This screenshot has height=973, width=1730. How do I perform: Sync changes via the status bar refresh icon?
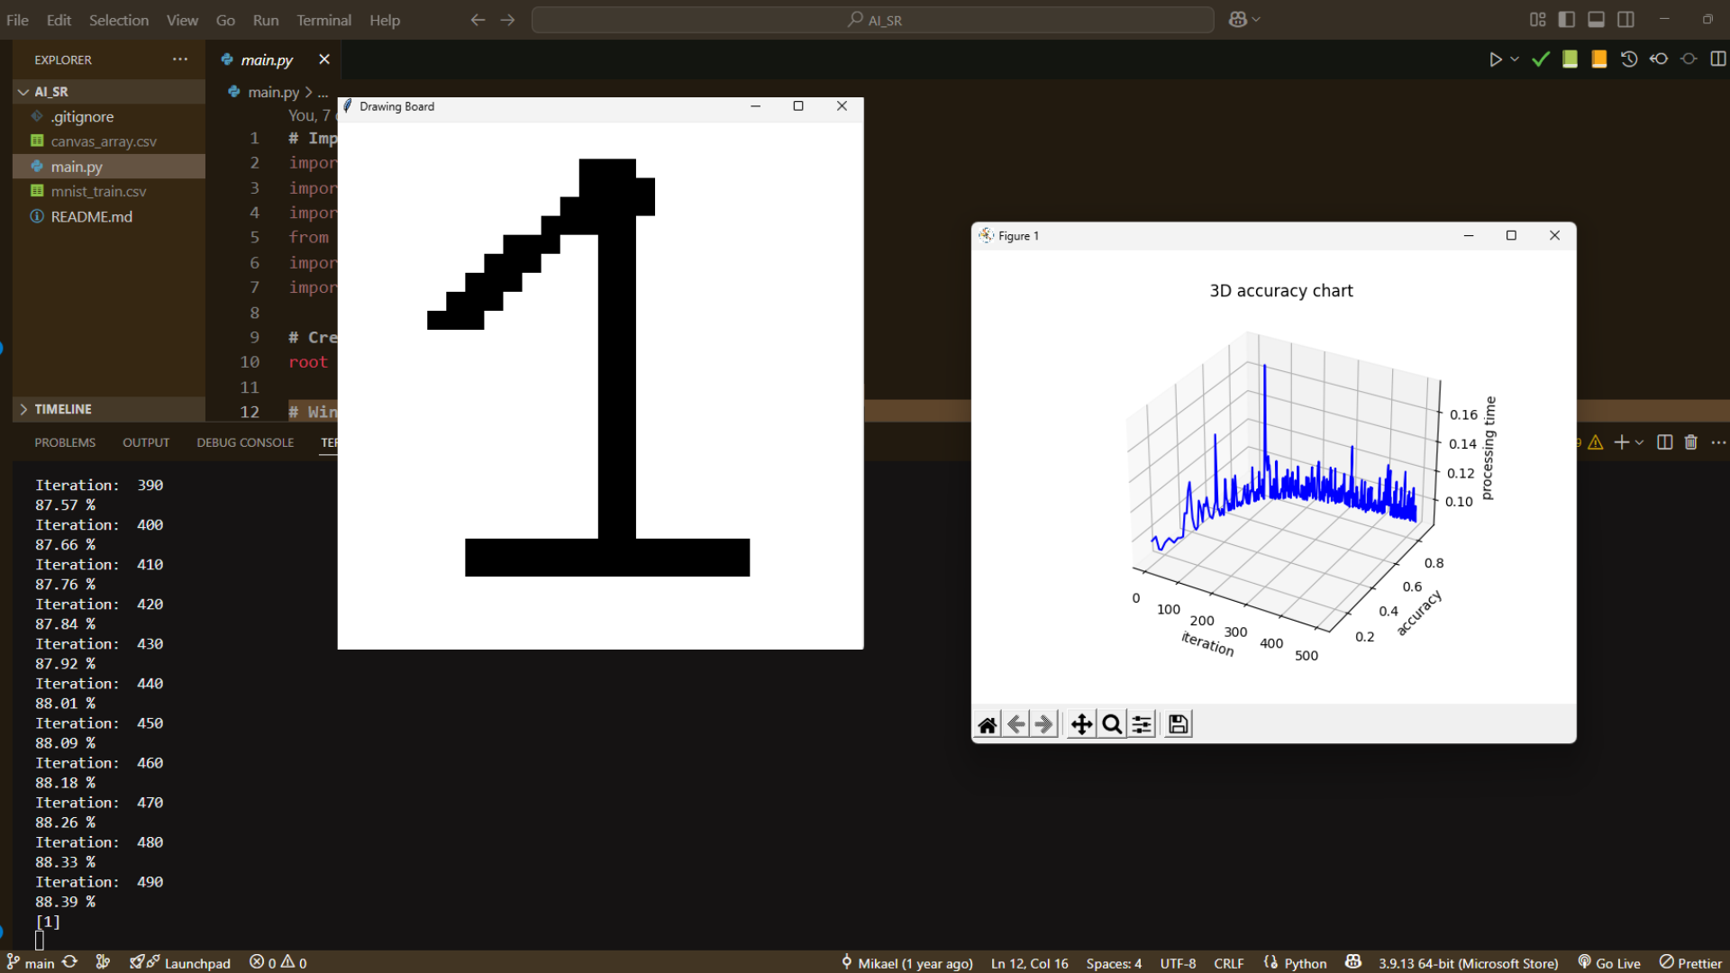pyautogui.click(x=71, y=962)
